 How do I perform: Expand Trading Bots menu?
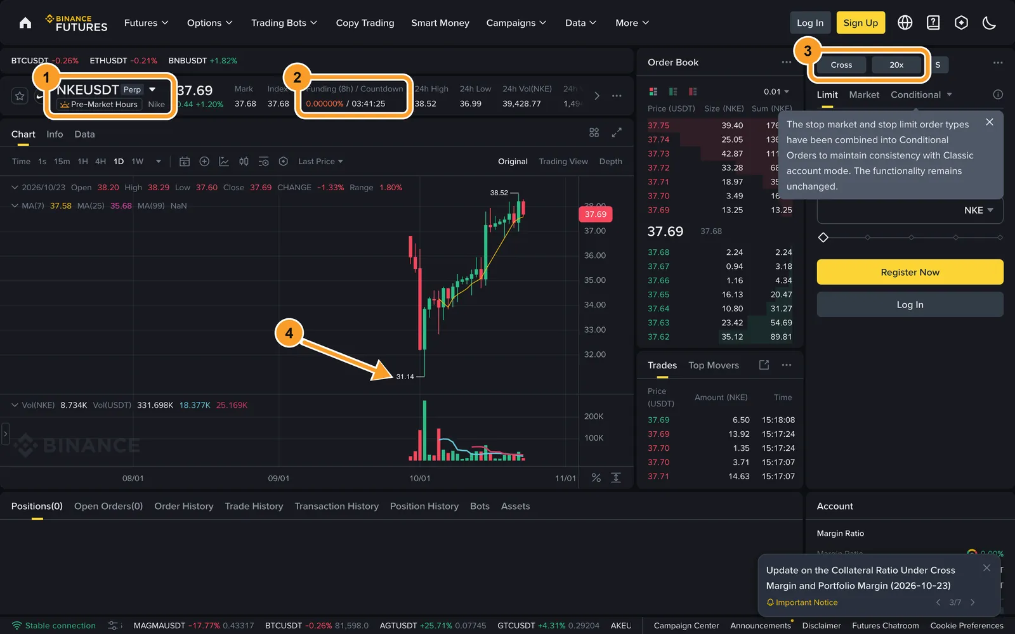click(x=284, y=23)
